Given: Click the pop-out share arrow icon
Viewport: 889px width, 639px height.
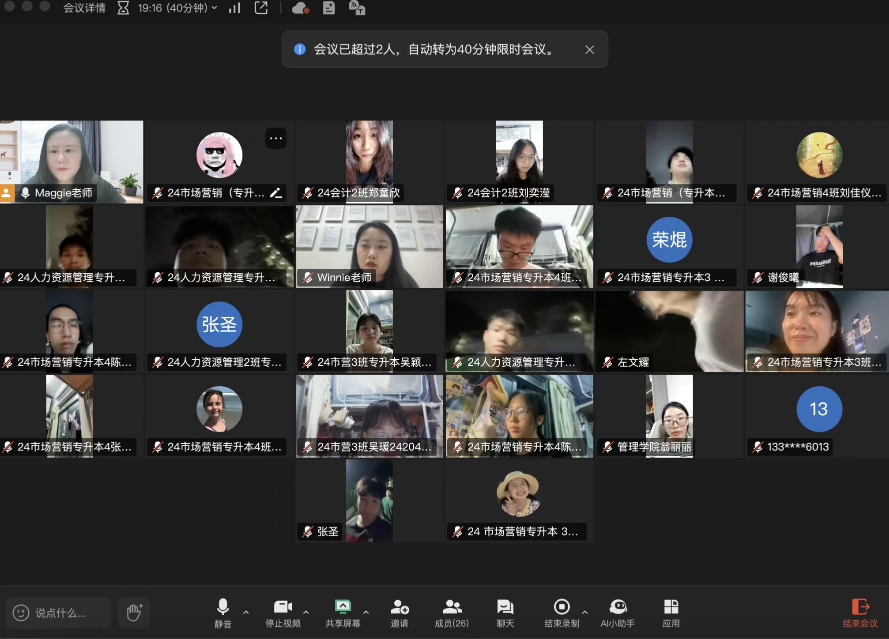Looking at the screenshot, I should click(x=261, y=7).
